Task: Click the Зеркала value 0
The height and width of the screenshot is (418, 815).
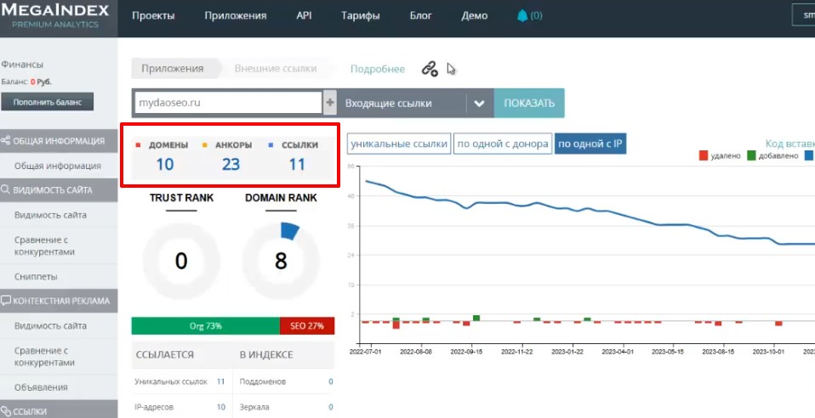Action: point(331,407)
